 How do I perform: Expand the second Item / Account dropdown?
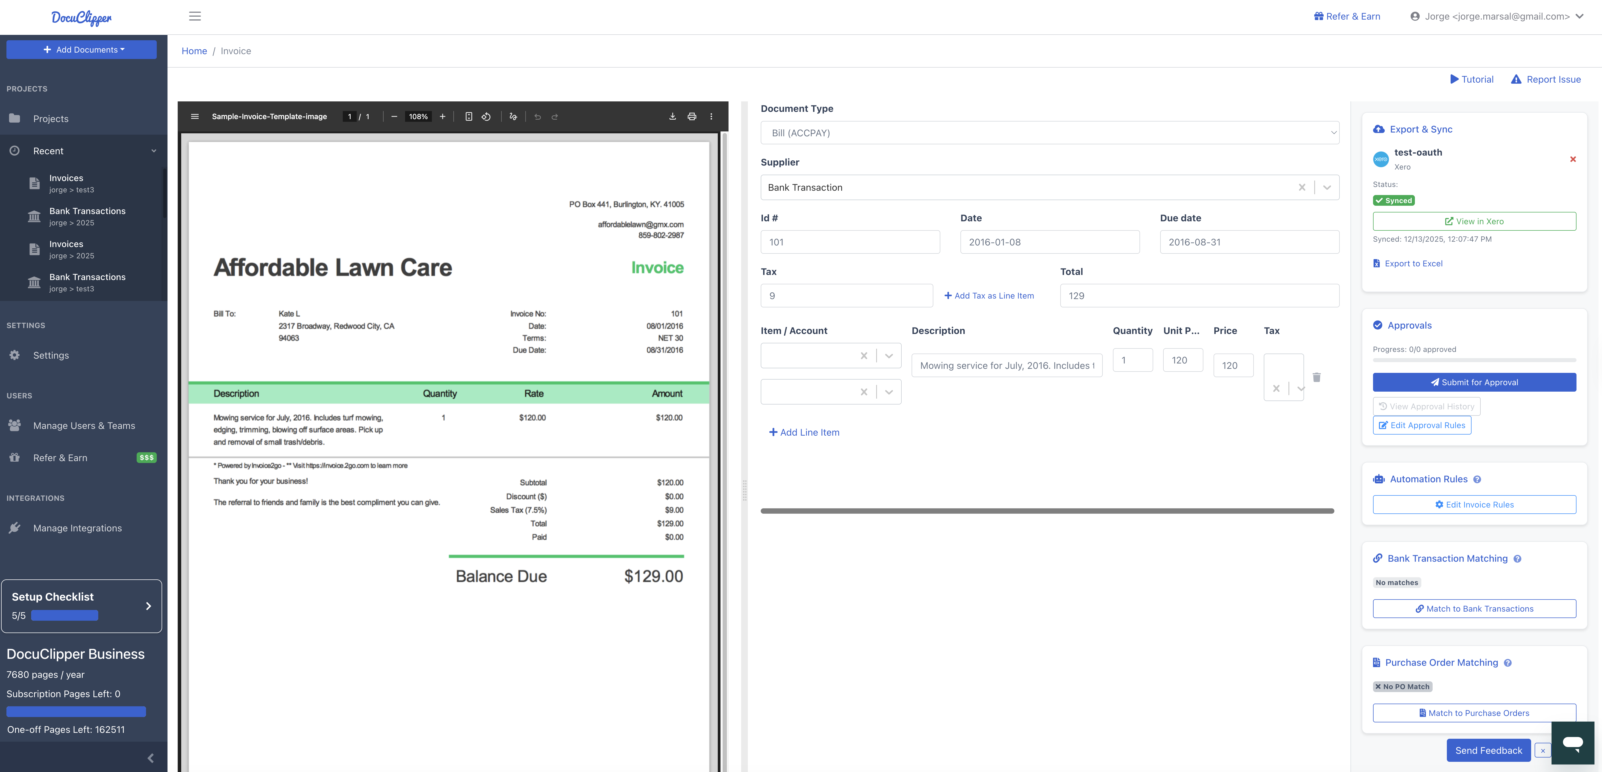coord(889,392)
